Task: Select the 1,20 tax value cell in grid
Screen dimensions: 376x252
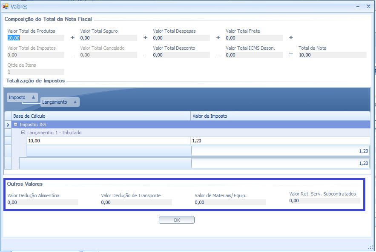Action: coord(280,141)
